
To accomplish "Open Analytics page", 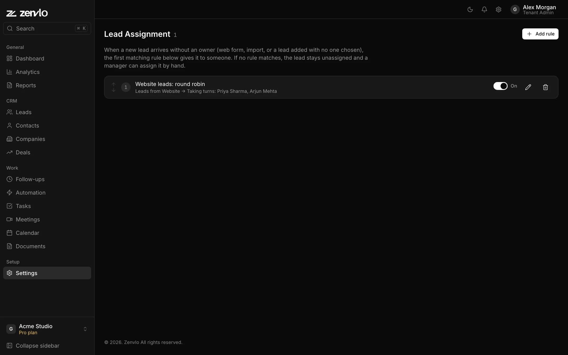I will (47, 72).
